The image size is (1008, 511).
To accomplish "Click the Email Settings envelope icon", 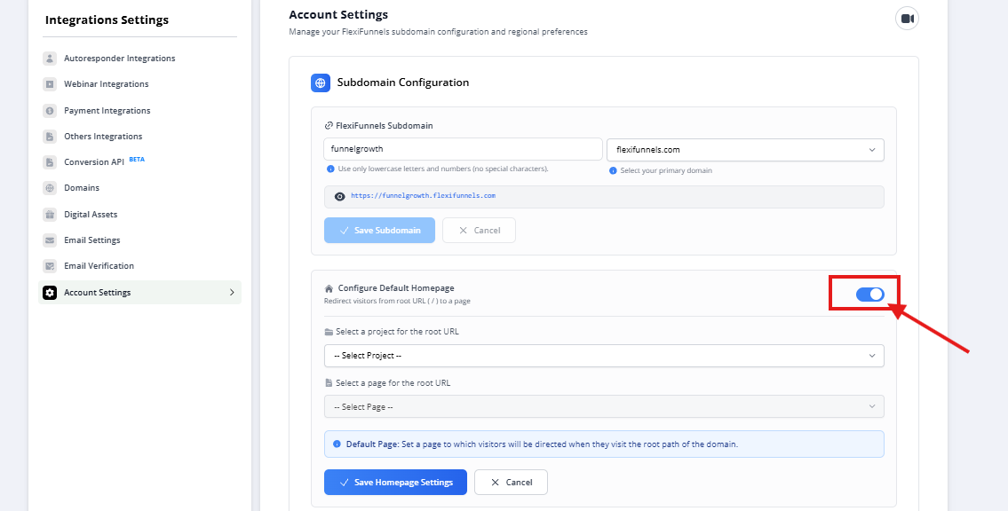I will (50, 240).
